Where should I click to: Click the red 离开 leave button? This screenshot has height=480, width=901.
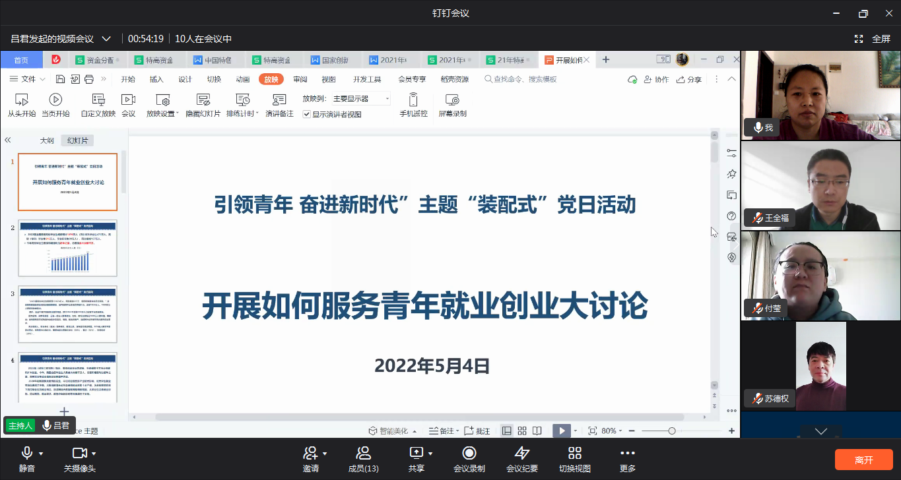pos(863,460)
